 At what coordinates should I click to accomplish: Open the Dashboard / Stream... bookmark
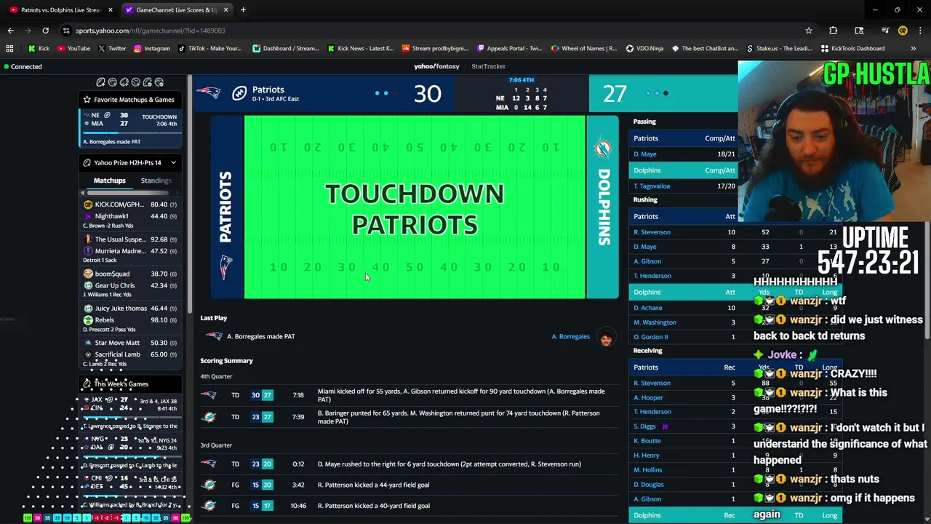tap(286, 49)
